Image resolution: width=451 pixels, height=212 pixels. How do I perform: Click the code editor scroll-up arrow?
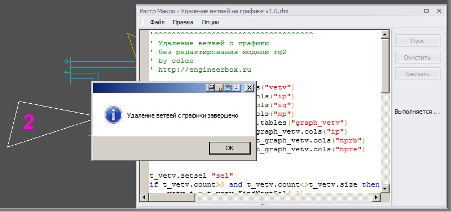(385, 34)
